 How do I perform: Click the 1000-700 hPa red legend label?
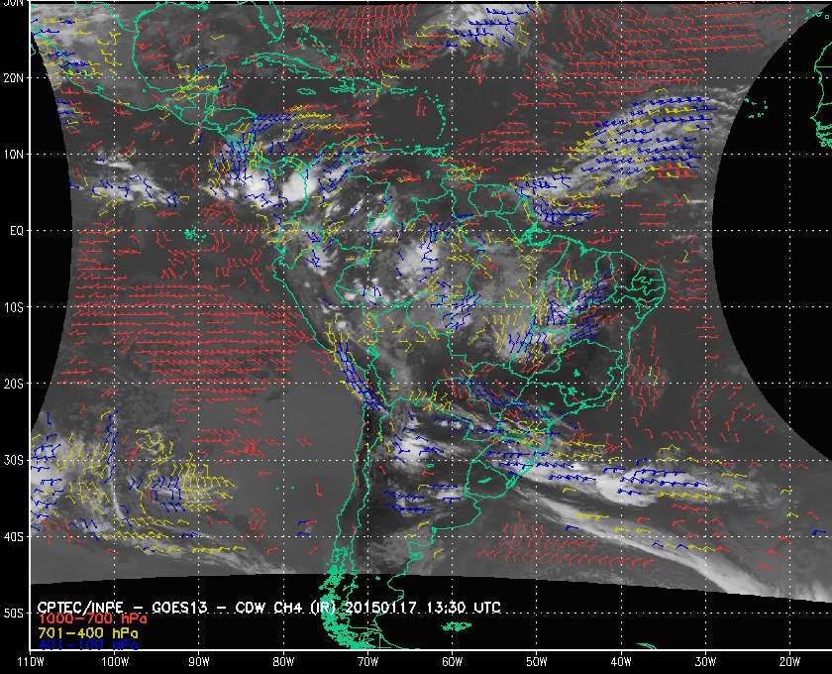(92, 619)
